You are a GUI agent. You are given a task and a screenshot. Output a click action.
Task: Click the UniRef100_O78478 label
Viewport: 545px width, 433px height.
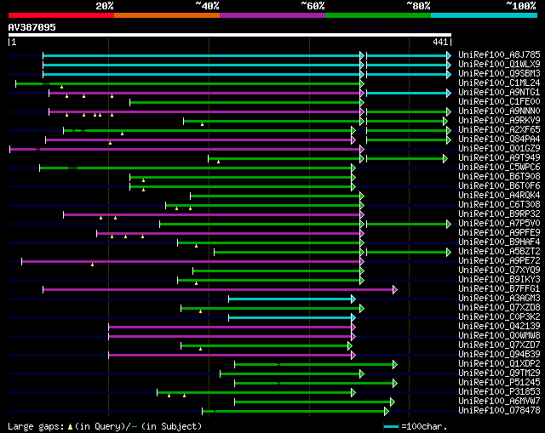[x=499, y=411]
